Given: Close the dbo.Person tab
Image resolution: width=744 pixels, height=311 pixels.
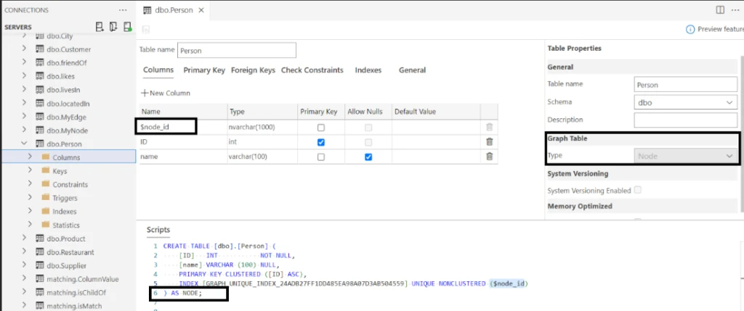Looking at the screenshot, I should pyautogui.click(x=200, y=11).
